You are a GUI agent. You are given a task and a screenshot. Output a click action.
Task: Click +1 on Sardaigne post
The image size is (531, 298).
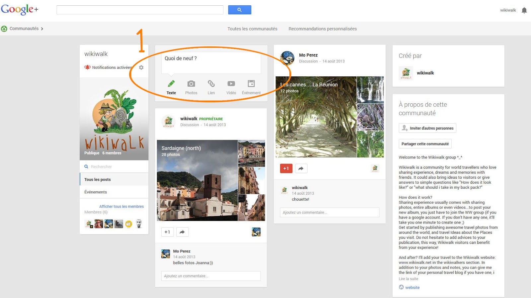(167, 232)
